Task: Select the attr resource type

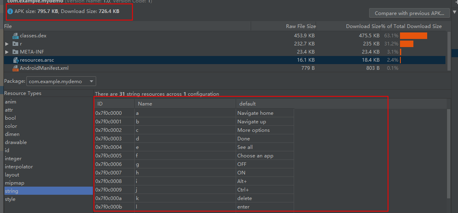Action: (x=9, y=110)
